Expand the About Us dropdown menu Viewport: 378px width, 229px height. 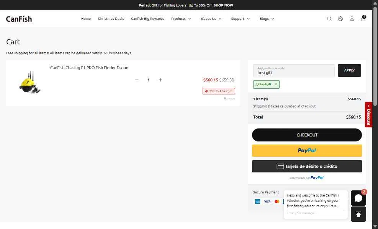211,19
